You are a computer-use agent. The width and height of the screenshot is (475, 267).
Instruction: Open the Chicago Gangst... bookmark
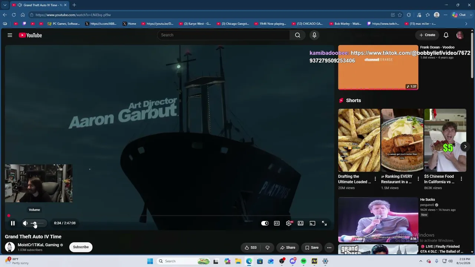(x=233, y=24)
